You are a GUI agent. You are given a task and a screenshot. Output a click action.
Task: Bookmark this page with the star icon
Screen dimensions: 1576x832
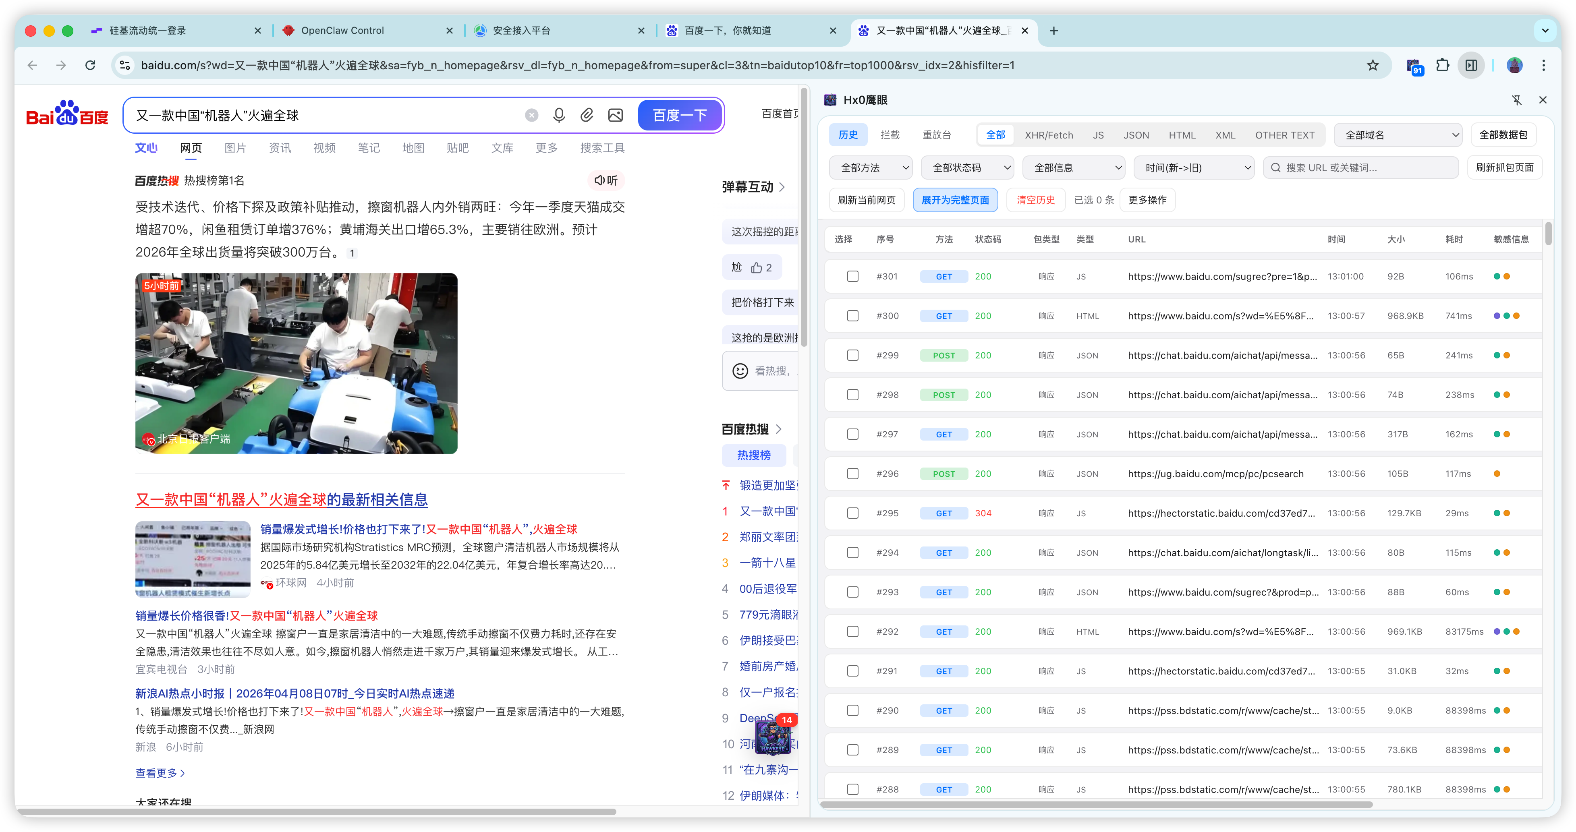(1373, 66)
